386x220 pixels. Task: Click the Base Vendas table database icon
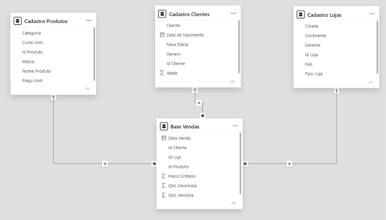pyautogui.click(x=164, y=126)
